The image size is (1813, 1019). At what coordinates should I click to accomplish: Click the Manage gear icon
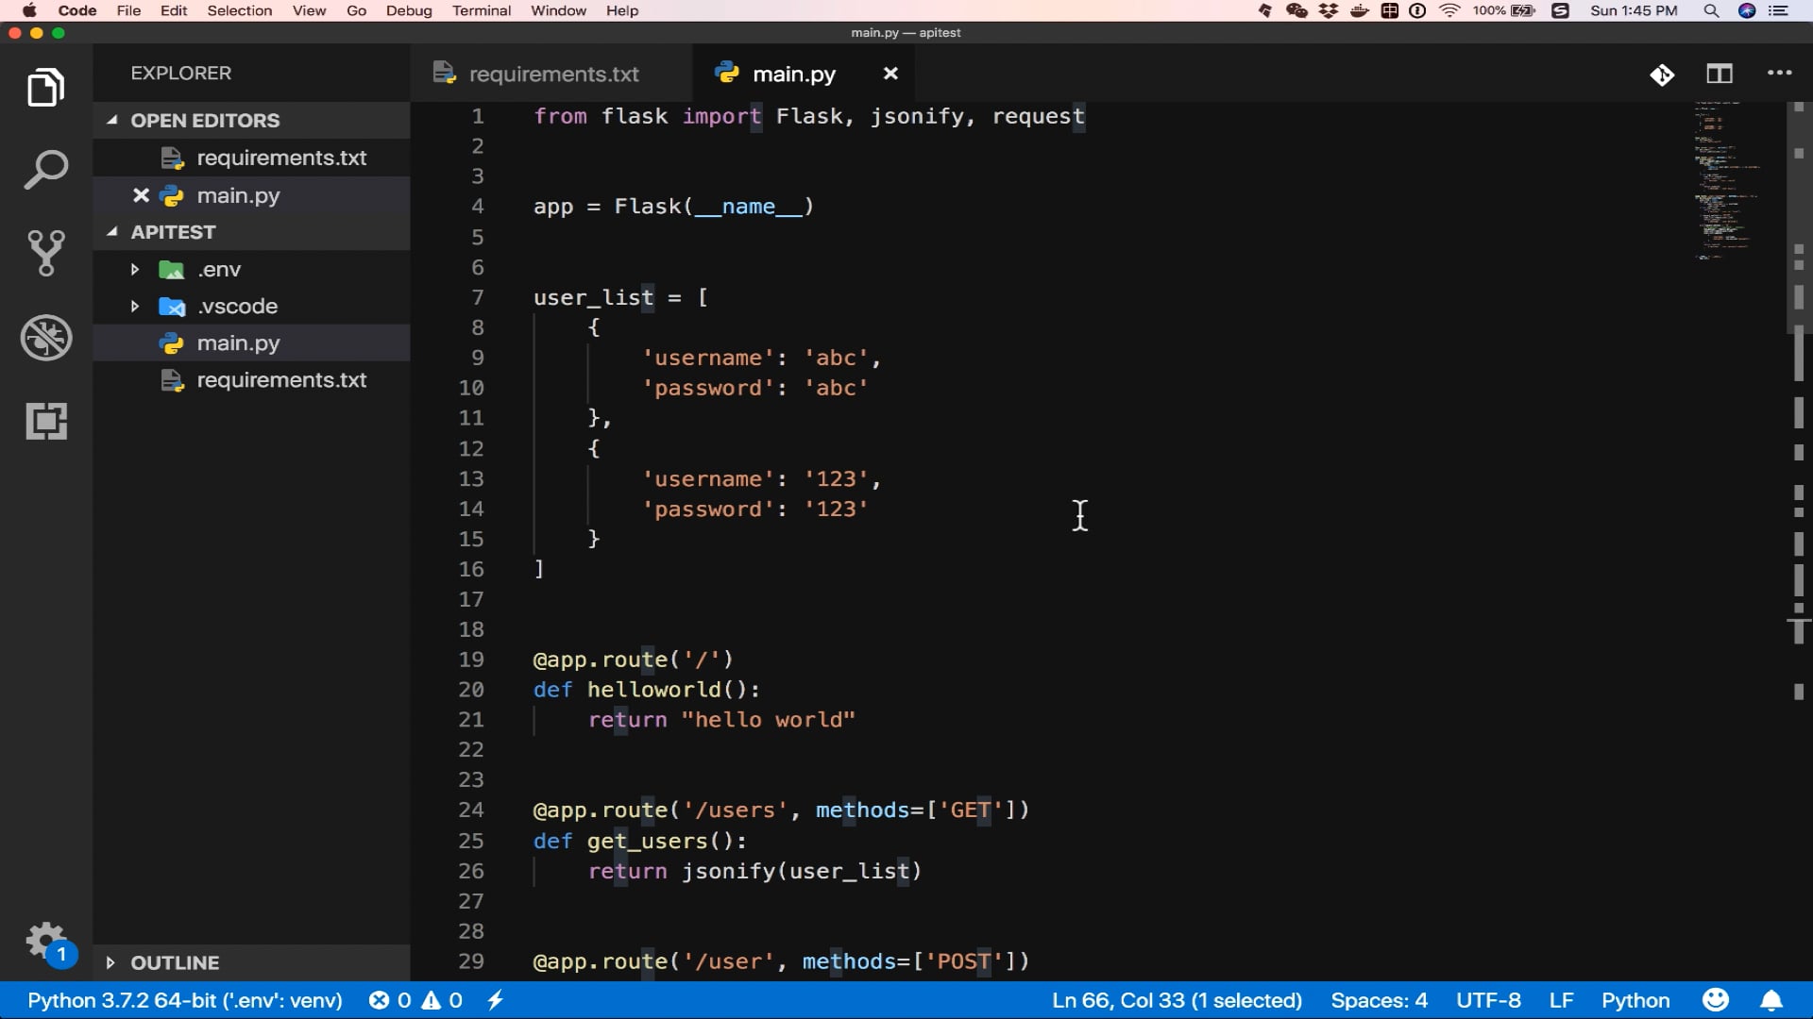tap(45, 941)
